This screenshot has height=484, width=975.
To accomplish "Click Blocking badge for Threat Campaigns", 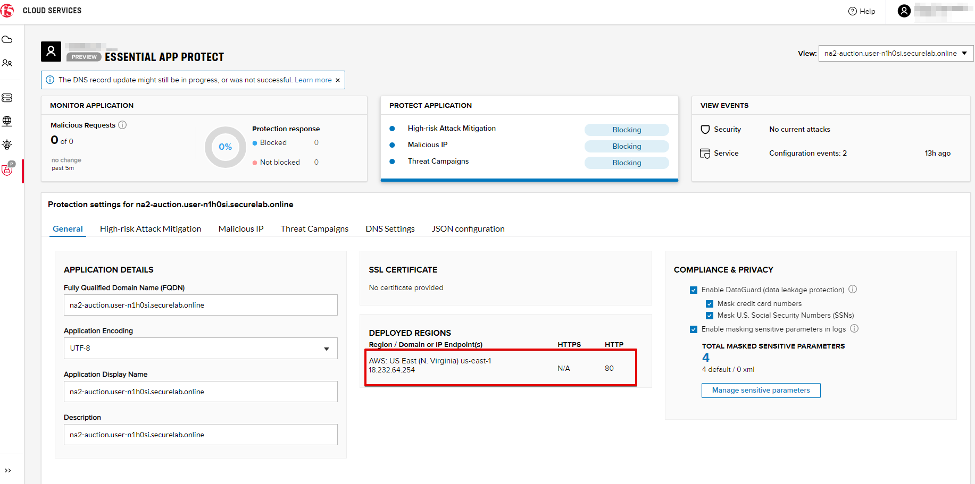I will pos(627,163).
